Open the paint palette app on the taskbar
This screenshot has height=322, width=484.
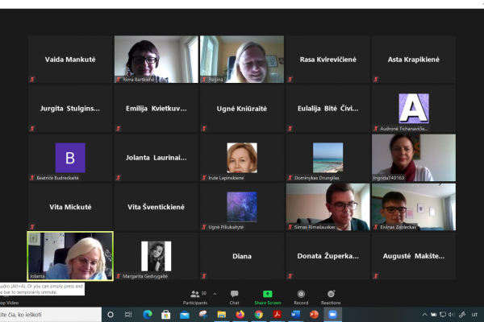(202, 315)
